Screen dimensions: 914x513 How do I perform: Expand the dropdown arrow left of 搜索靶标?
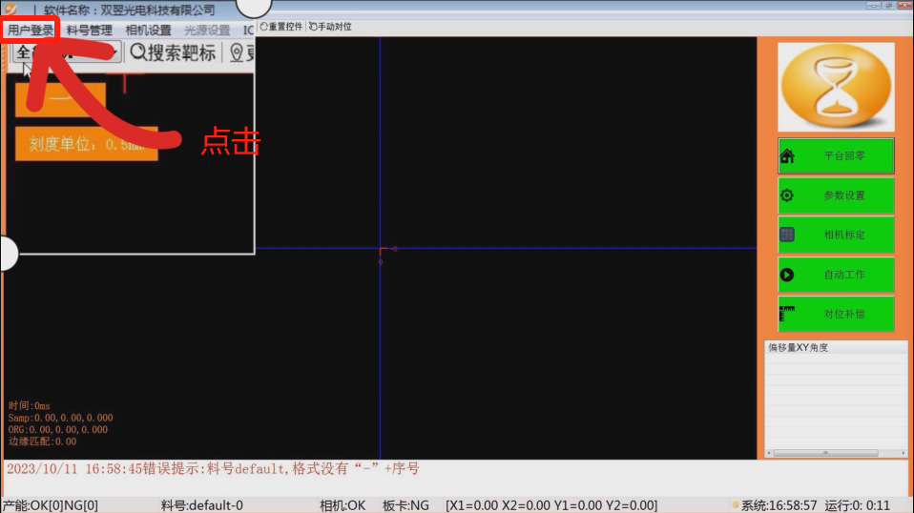[x=113, y=53]
